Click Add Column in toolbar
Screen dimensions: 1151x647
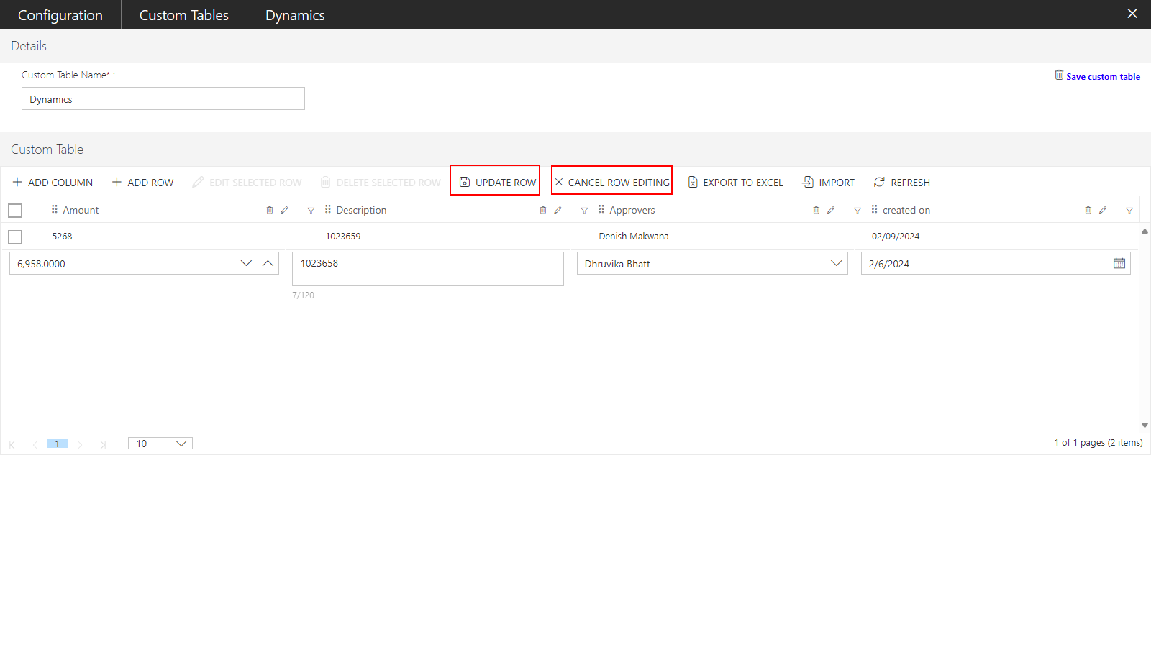pos(53,183)
